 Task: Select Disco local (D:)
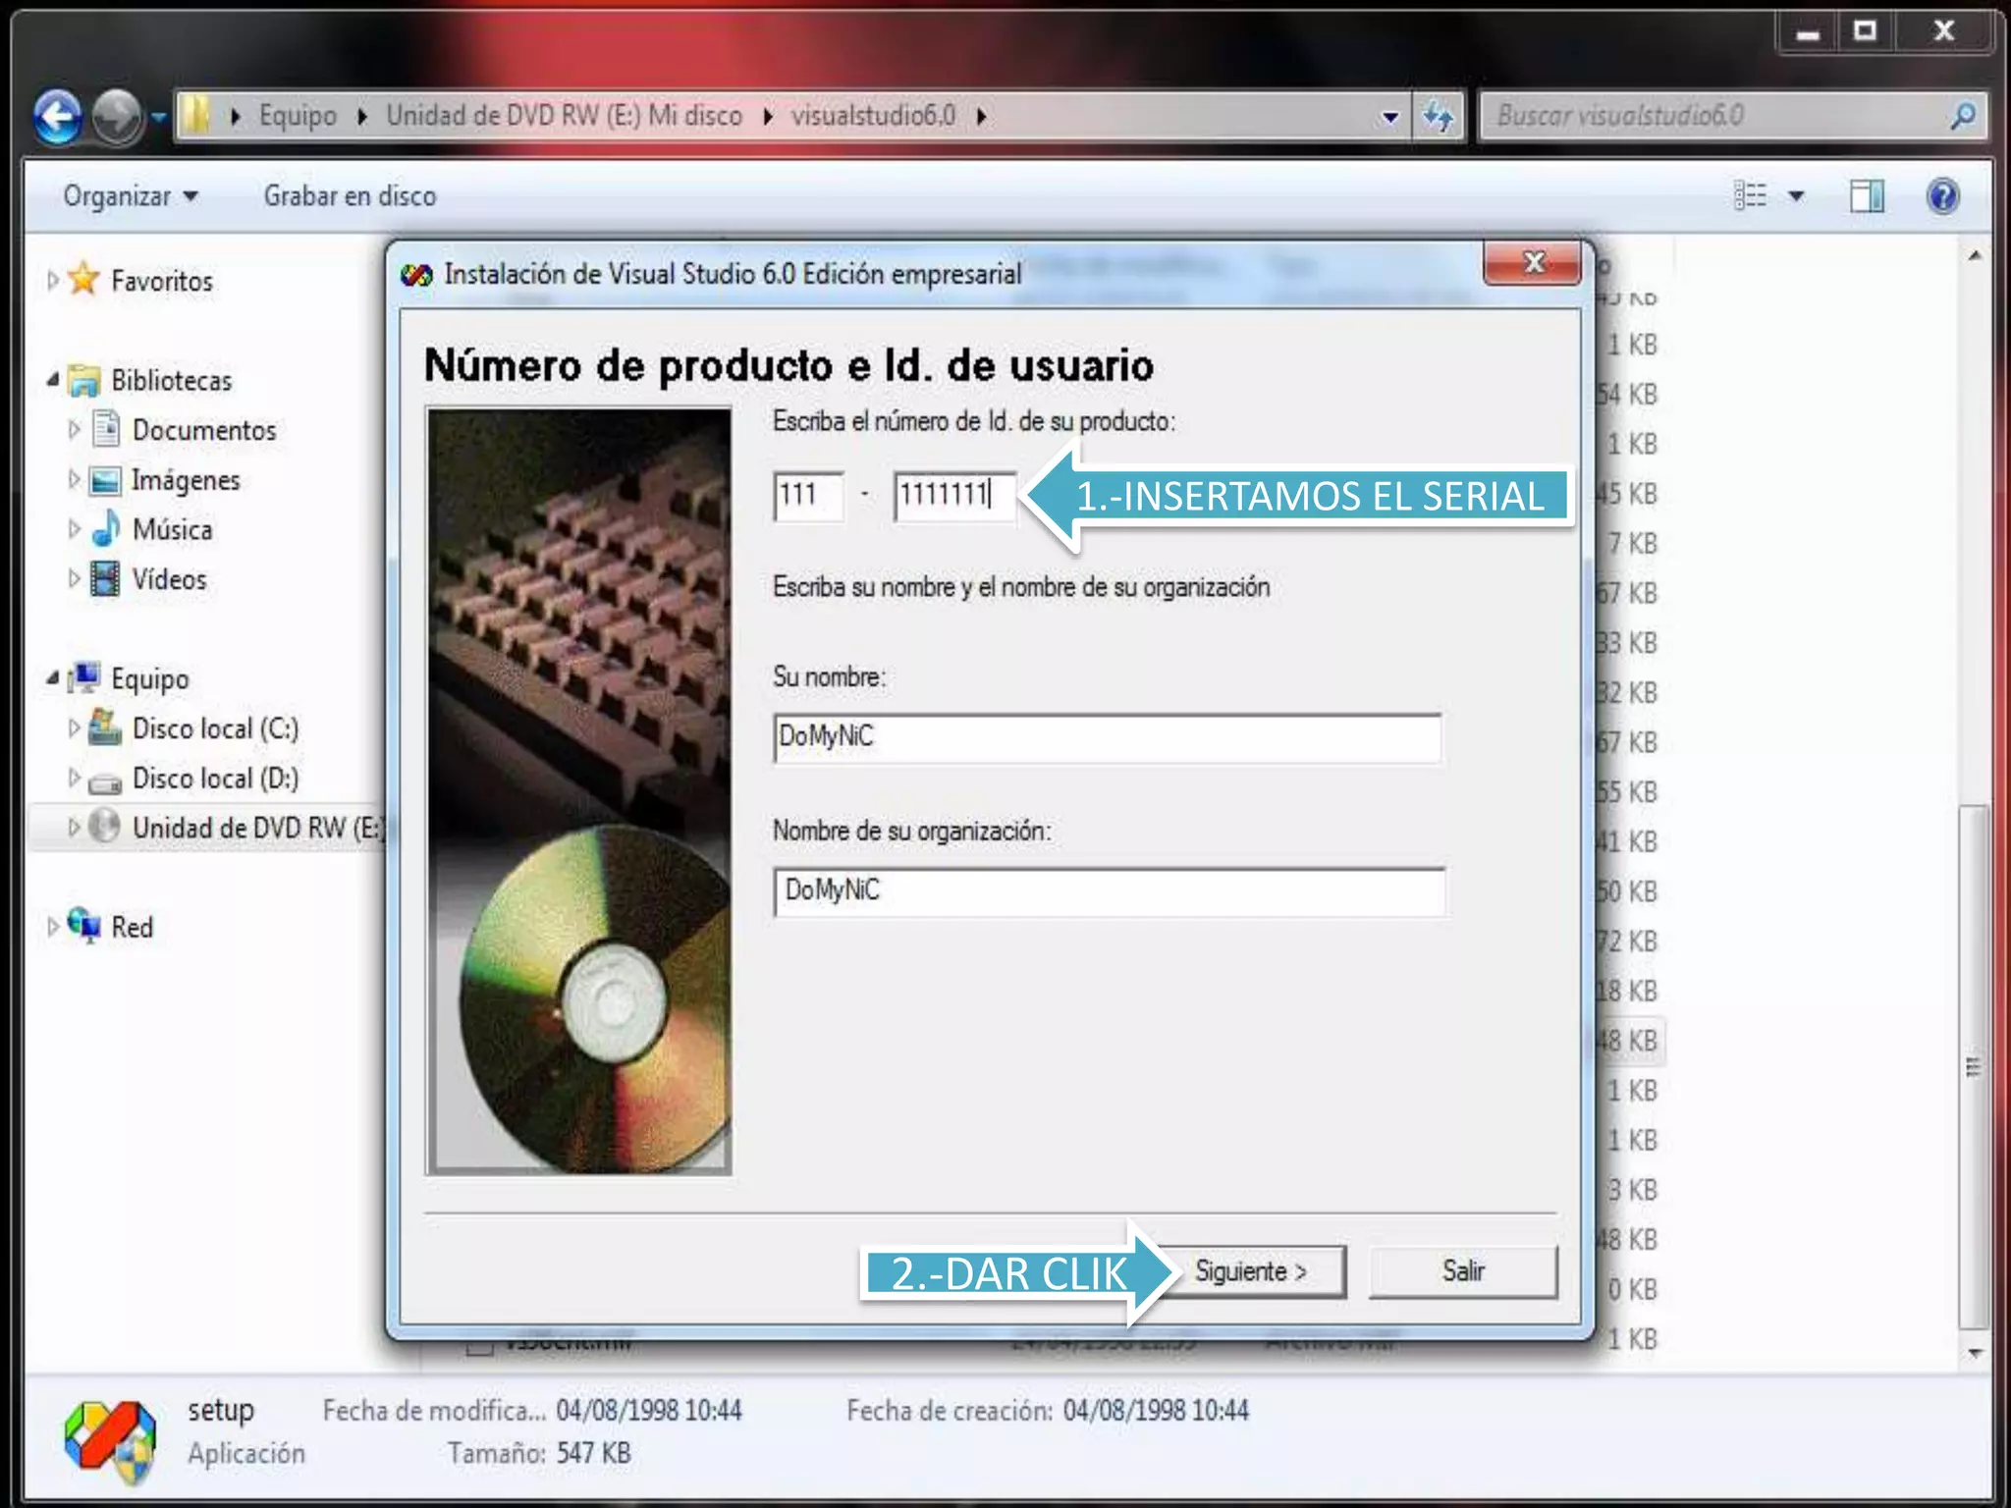coord(215,779)
